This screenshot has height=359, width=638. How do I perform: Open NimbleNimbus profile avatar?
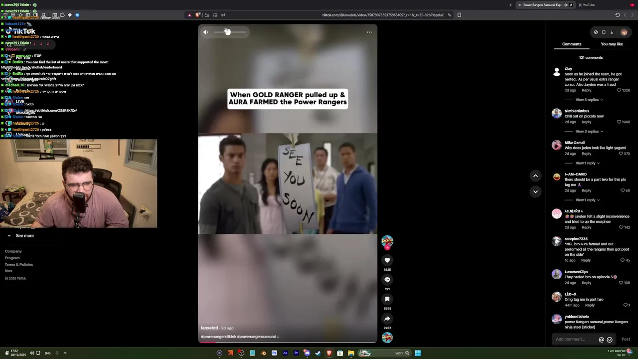tap(557, 113)
